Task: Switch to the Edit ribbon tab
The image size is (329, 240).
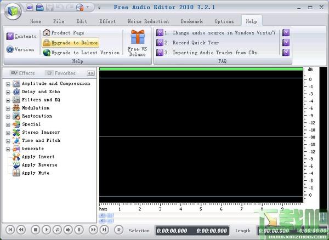Action: (81, 21)
